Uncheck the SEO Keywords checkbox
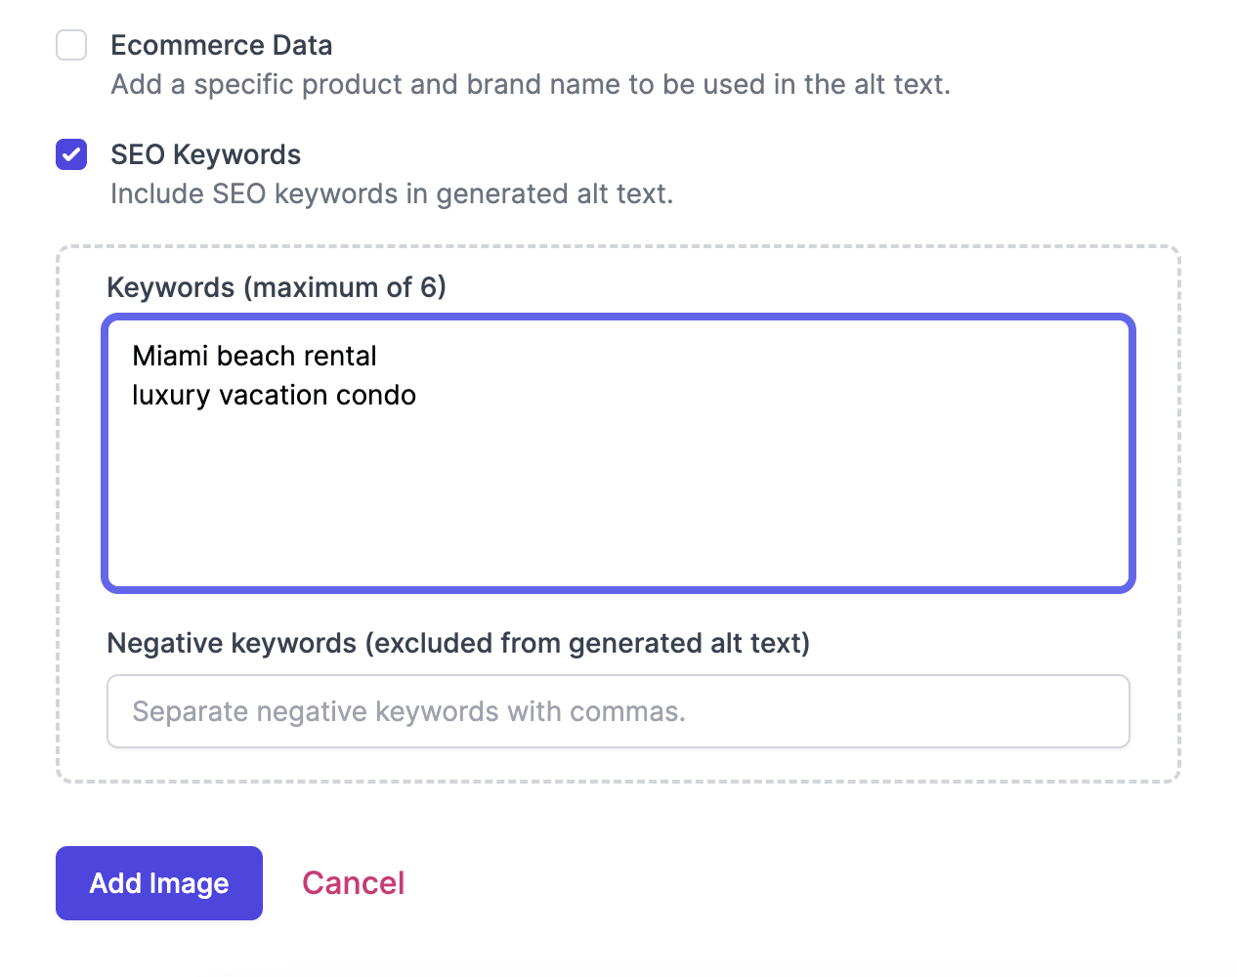 71,154
